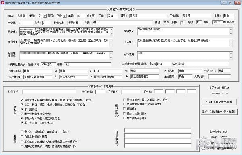This screenshot has height=155, width=242.
Task: Click the 住院号 admission number field
Action: tap(26, 23)
